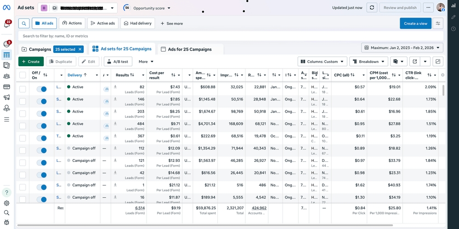Screen dimensions: 459x229
Task: Switch to the Campaigns tab
Action: click(x=37, y=49)
